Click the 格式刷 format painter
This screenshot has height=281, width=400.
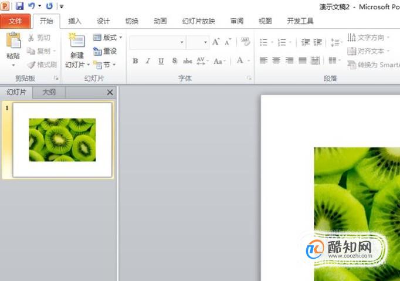pyautogui.click(x=42, y=65)
